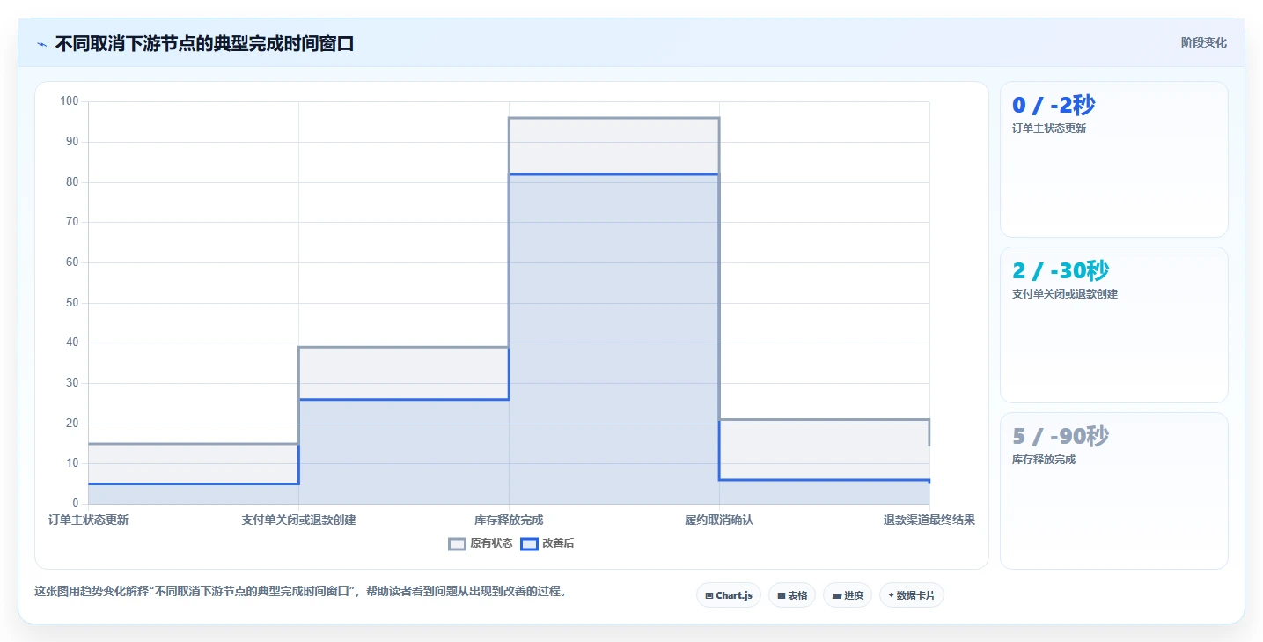Click 订单主状态更新 label in first card
This screenshot has height=642, width=1263.
coord(1049,129)
